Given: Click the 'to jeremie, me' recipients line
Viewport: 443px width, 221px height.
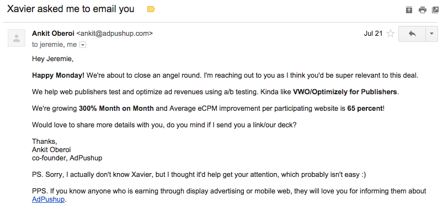Looking at the screenshot, I should pos(55,44).
